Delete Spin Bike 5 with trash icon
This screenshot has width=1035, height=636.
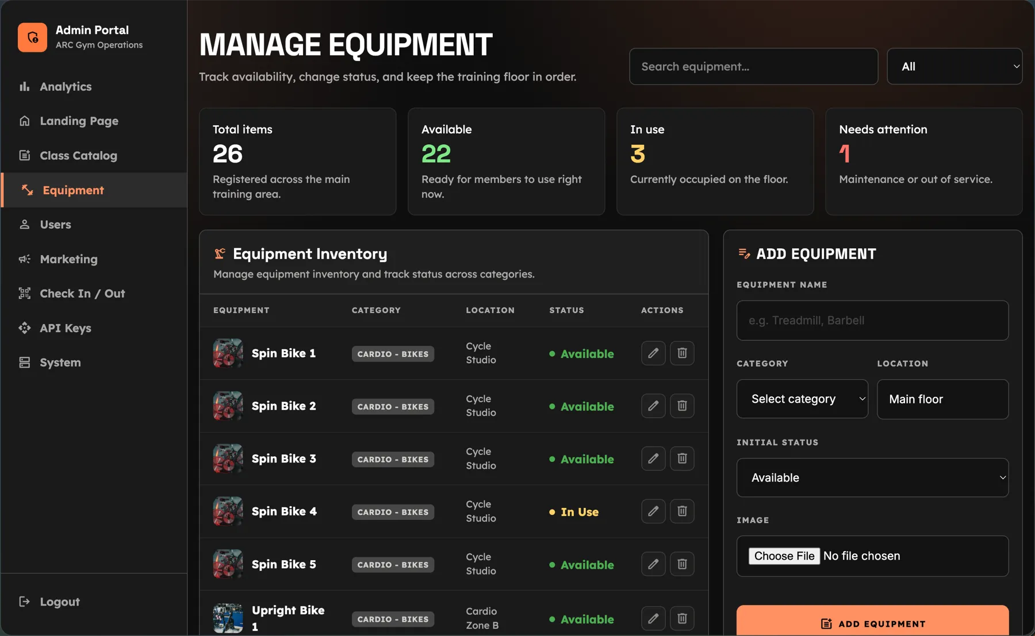click(682, 564)
